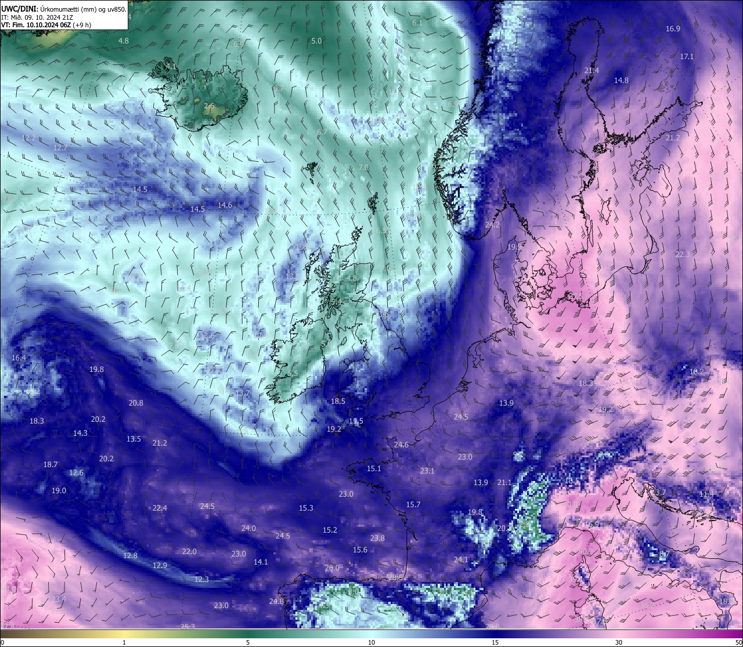
Task: Click the 19.0 value in the Atlantic
Action: (59, 490)
